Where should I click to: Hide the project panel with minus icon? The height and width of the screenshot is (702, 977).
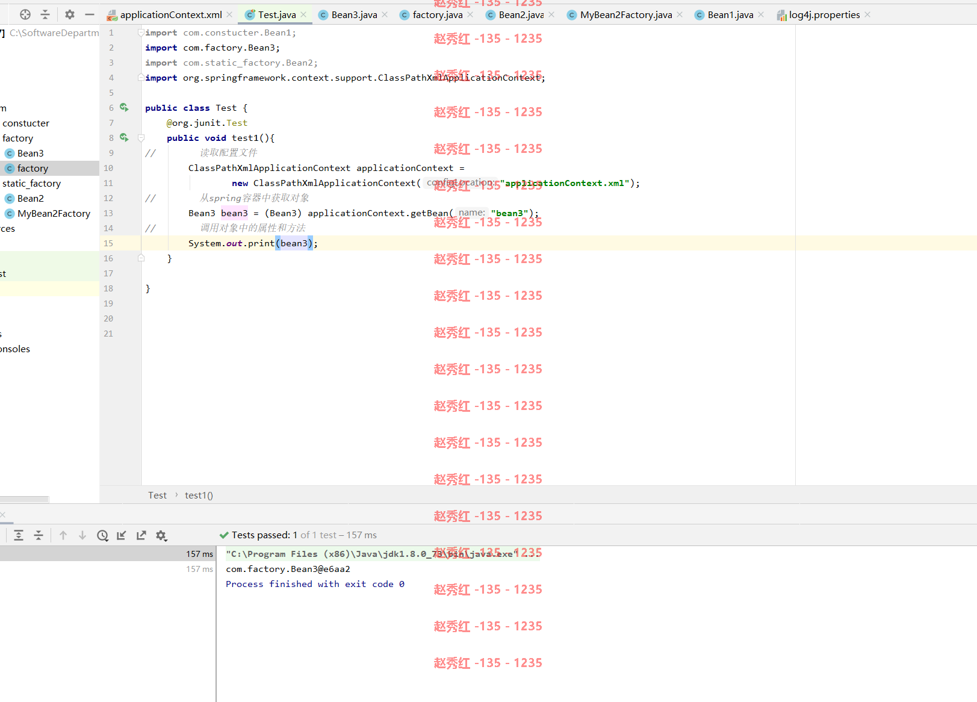point(90,14)
